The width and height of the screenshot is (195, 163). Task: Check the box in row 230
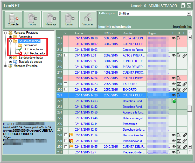tap(66, 147)
